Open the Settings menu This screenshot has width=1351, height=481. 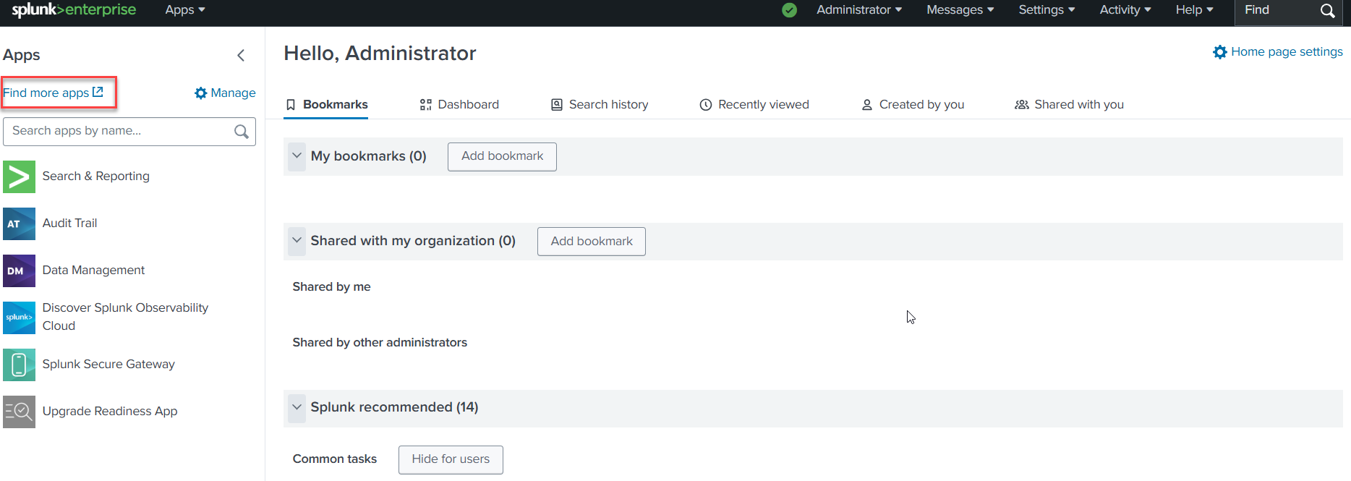coord(1046,10)
